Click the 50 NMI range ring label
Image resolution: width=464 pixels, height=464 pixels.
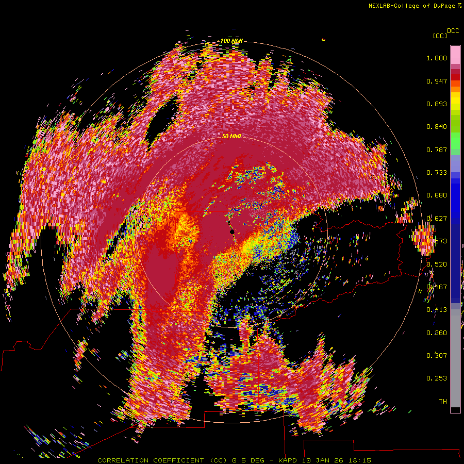point(231,136)
